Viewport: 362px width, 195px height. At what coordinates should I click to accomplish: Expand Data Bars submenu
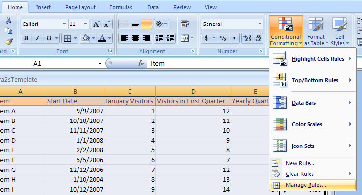tap(312, 103)
